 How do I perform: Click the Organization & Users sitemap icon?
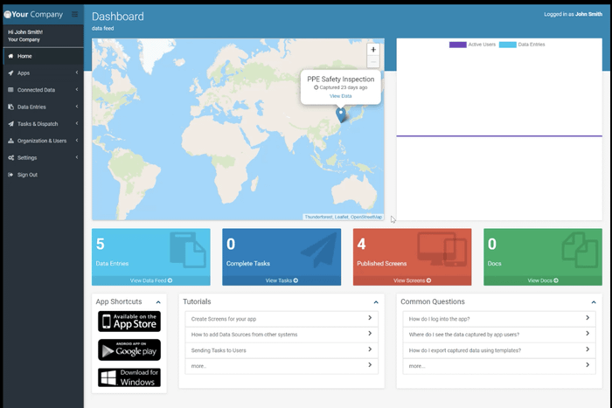(x=10, y=141)
